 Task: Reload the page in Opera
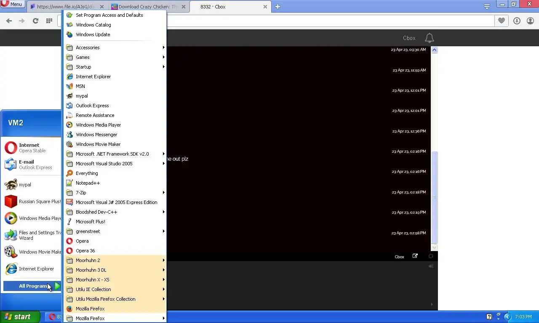36,21
